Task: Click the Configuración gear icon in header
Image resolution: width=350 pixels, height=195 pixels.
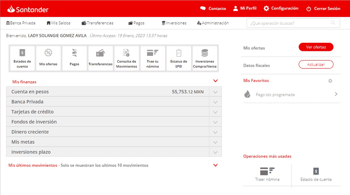Action: coord(266,9)
